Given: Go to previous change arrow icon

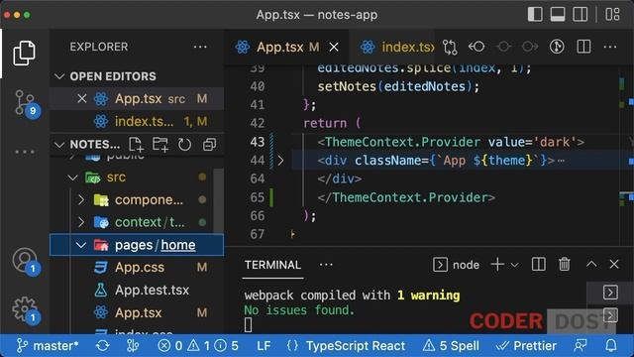Looking at the screenshot, I should (x=476, y=47).
